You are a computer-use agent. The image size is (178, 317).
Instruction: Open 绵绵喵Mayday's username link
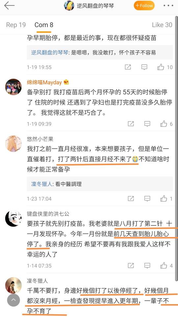[x=44, y=82]
